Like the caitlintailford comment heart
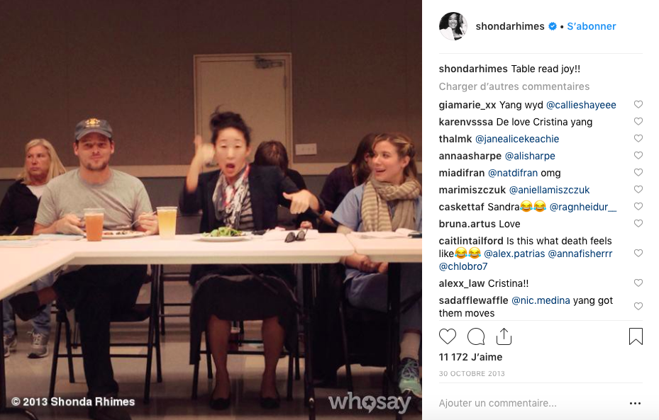This screenshot has width=659, height=420. 638,253
